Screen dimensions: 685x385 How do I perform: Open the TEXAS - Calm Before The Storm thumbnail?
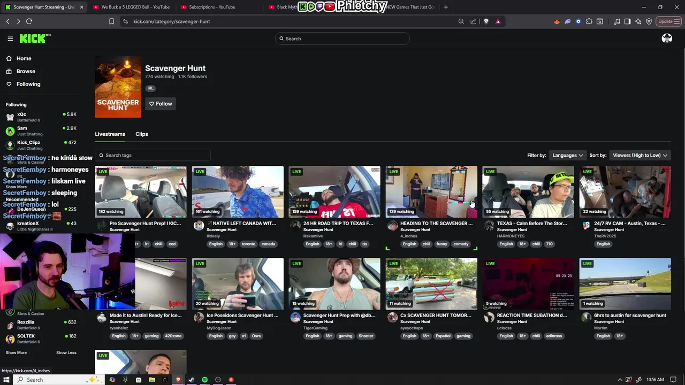[x=528, y=192]
